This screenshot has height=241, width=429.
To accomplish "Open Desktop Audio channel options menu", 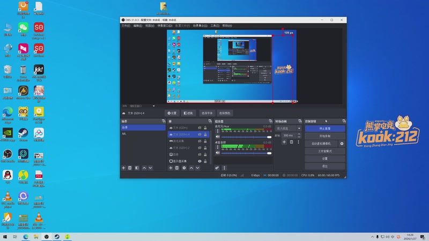I will coord(218,147).
